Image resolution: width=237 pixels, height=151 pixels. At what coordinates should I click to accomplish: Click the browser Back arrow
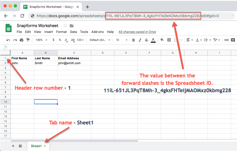point(6,16)
